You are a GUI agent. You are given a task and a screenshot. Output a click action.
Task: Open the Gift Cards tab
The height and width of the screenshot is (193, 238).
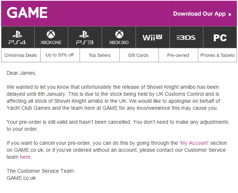138,55
